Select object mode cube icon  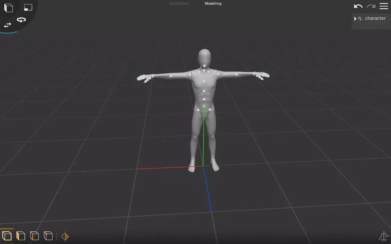(x=7, y=236)
